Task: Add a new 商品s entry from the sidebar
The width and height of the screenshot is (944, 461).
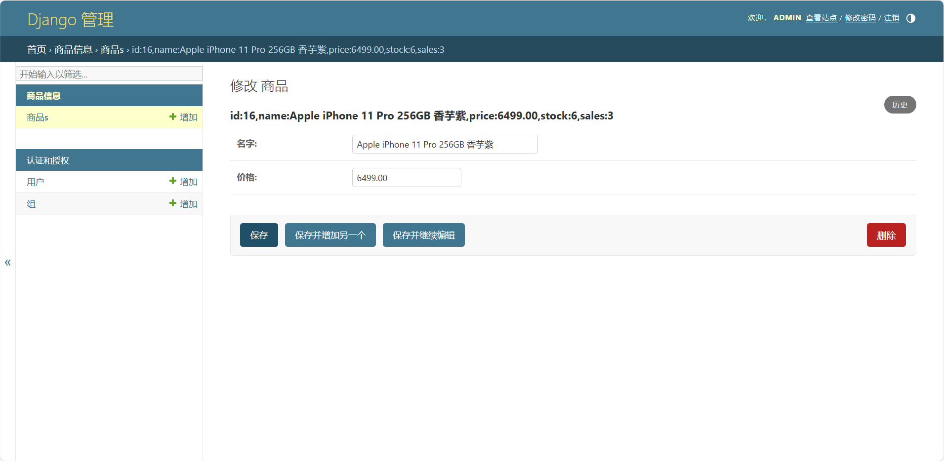Action: pyautogui.click(x=183, y=117)
